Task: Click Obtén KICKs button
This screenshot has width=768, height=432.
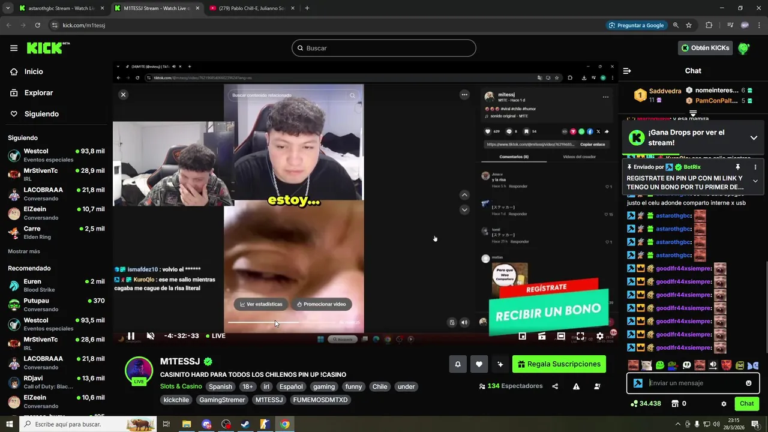Action: pyautogui.click(x=705, y=48)
